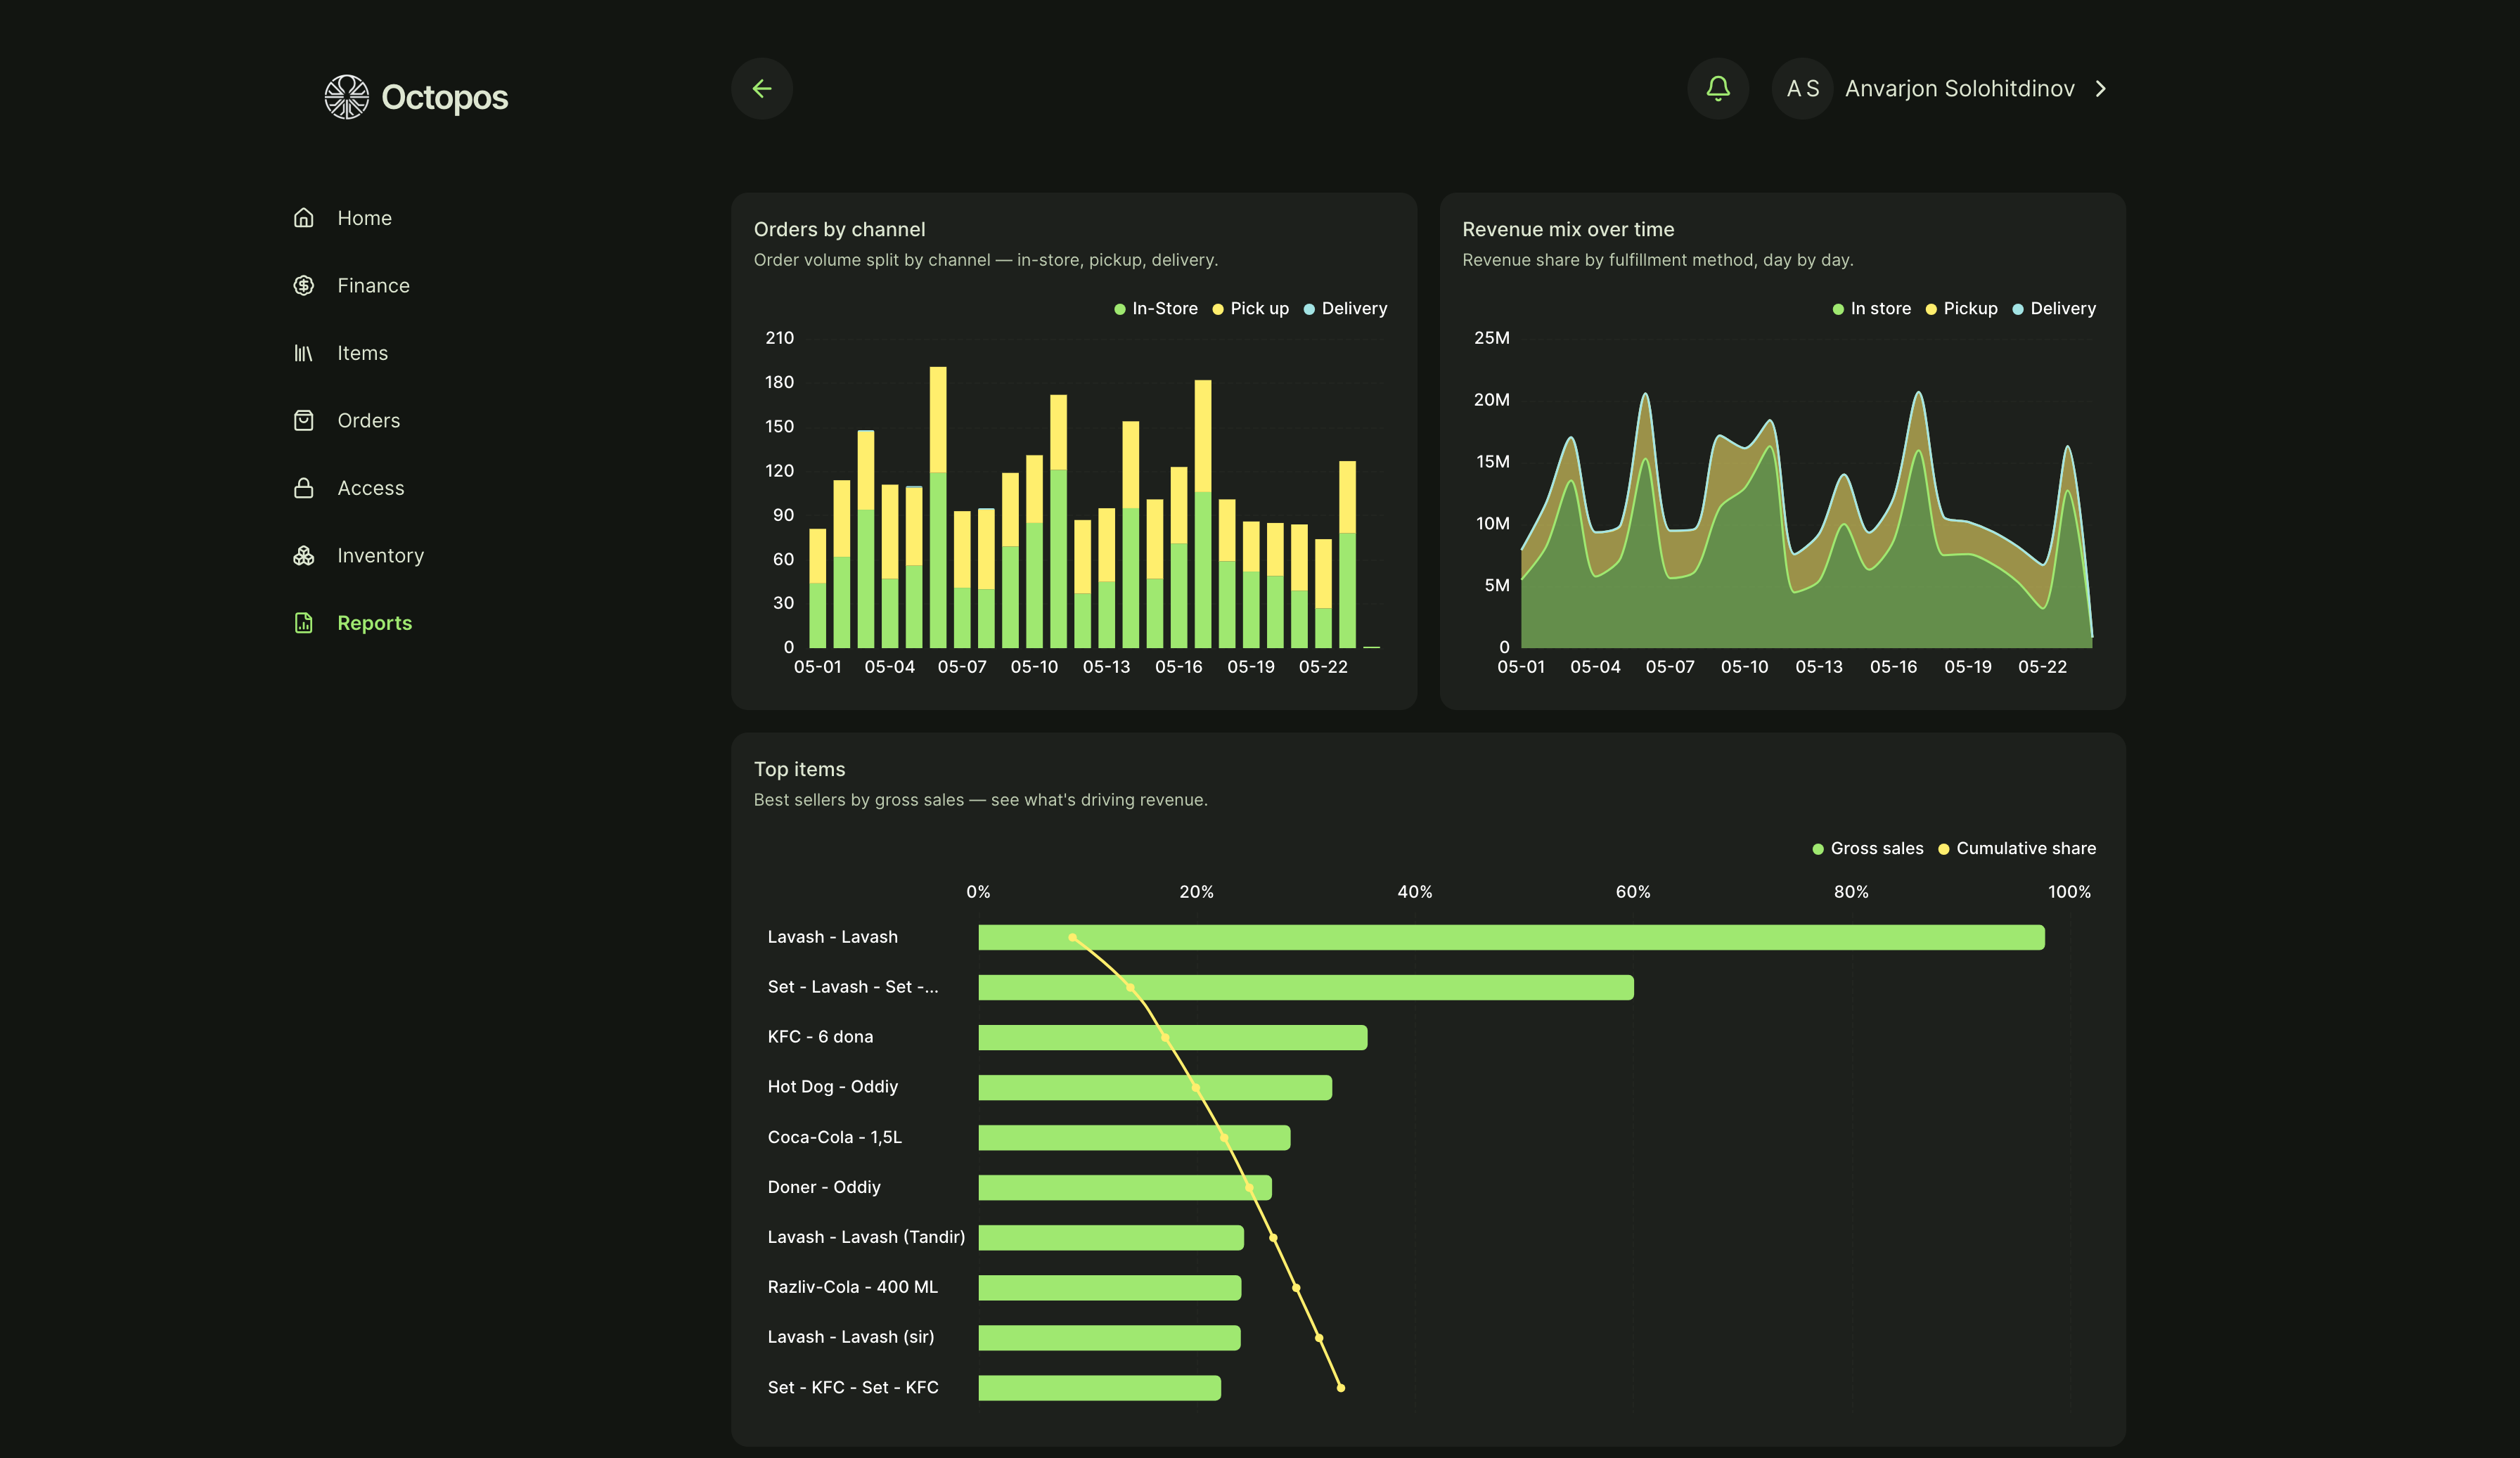This screenshot has width=2520, height=1458.
Task: Toggle Cumulative share legend in Top items
Action: click(x=2017, y=849)
